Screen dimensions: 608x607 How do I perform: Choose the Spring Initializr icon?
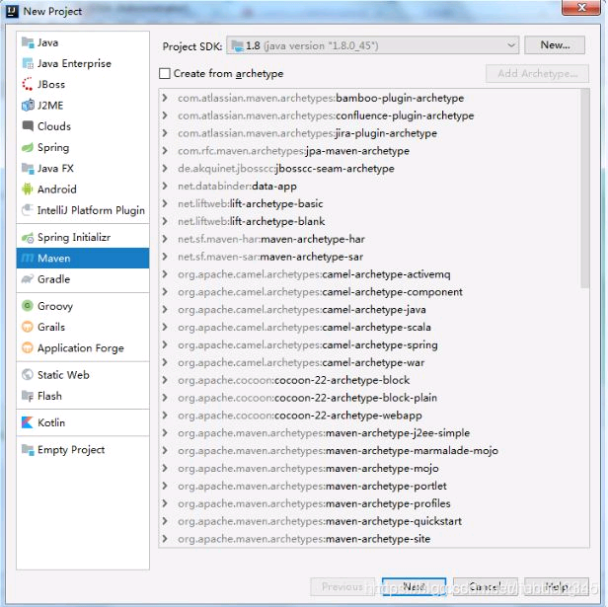point(28,237)
